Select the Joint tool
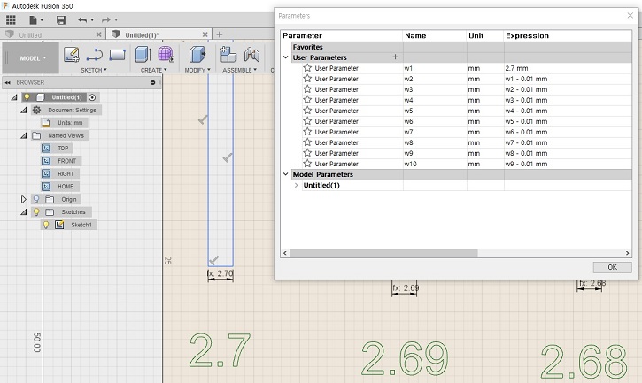This screenshot has width=642, height=383. pyautogui.click(x=251, y=55)
